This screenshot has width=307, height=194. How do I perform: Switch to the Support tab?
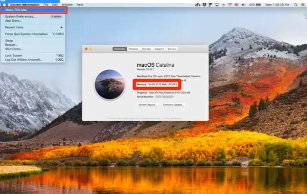tap(159, 49)
